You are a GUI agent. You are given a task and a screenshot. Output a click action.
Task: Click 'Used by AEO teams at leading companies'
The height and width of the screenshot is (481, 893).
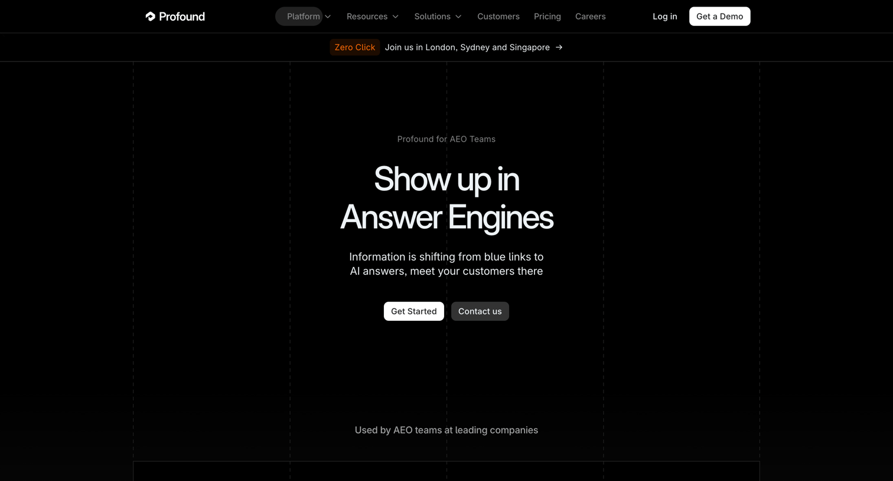[x=446, y=430]
